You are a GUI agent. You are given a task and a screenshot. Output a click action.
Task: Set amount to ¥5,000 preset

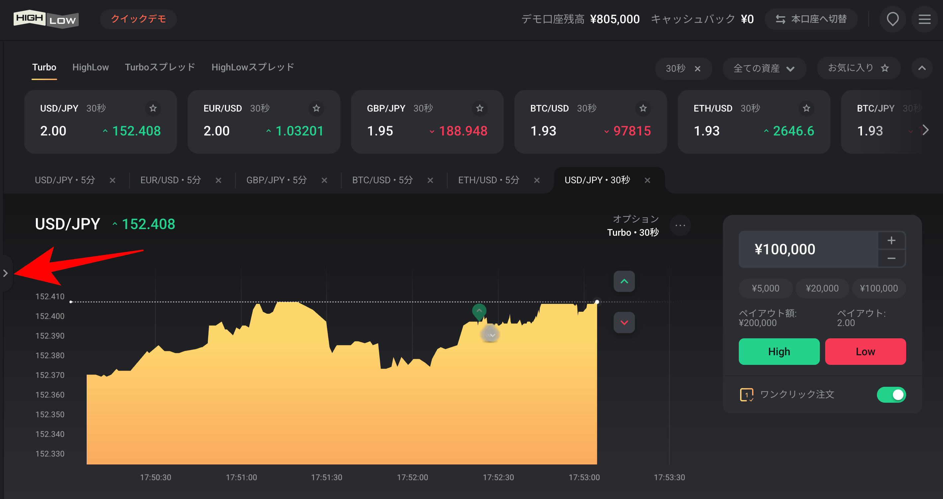click(765, 289)
